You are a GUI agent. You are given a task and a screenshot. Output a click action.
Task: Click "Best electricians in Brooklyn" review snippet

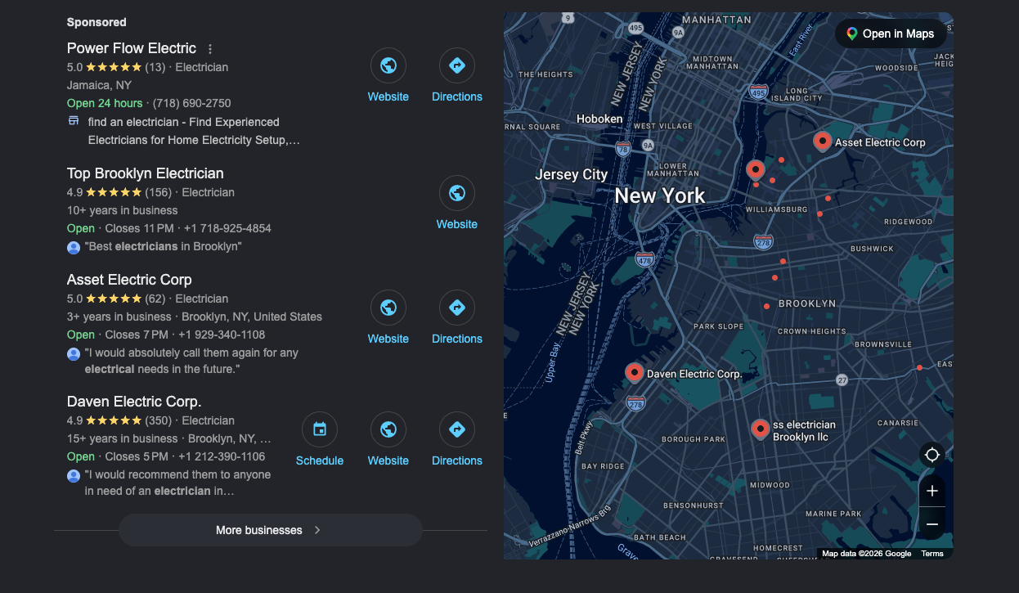click(x=164, y=246)
